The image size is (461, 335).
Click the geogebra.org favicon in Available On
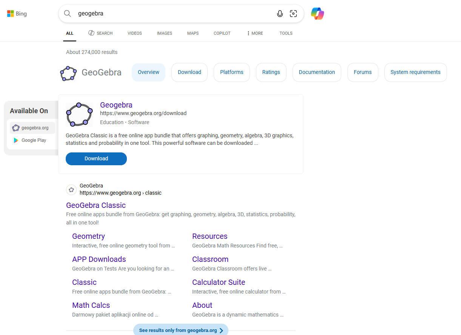point(15,128)
